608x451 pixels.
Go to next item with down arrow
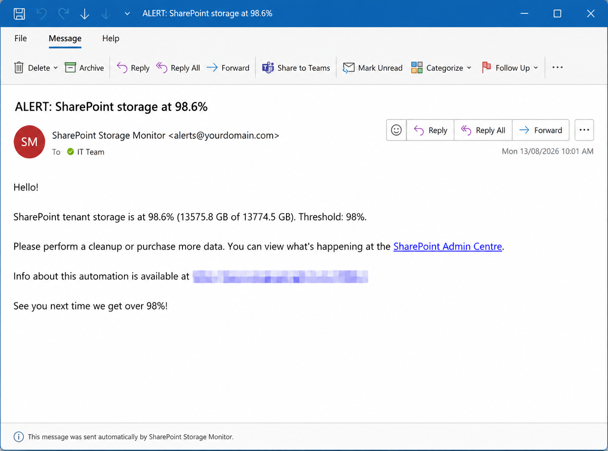85,14
